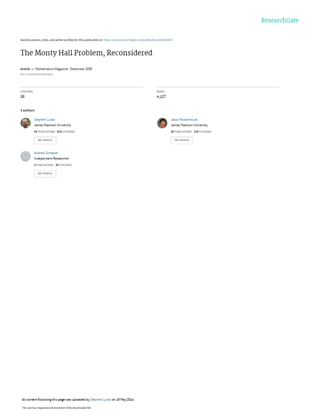314x418 pixels.
Task: Click Mathematics Magazine journal name
Action: [52, 69]
